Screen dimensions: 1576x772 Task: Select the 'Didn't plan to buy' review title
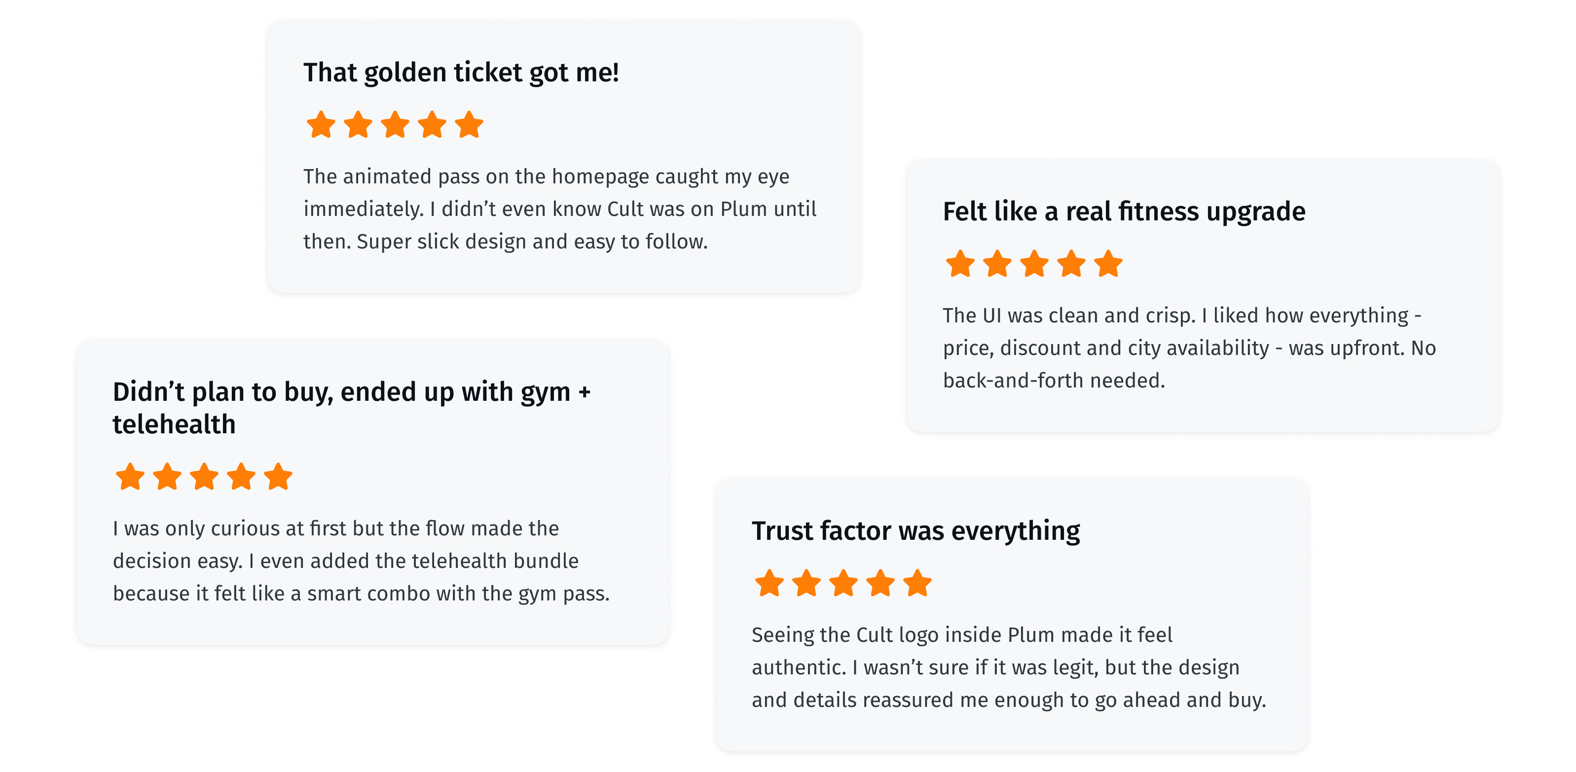coord(352,408)
